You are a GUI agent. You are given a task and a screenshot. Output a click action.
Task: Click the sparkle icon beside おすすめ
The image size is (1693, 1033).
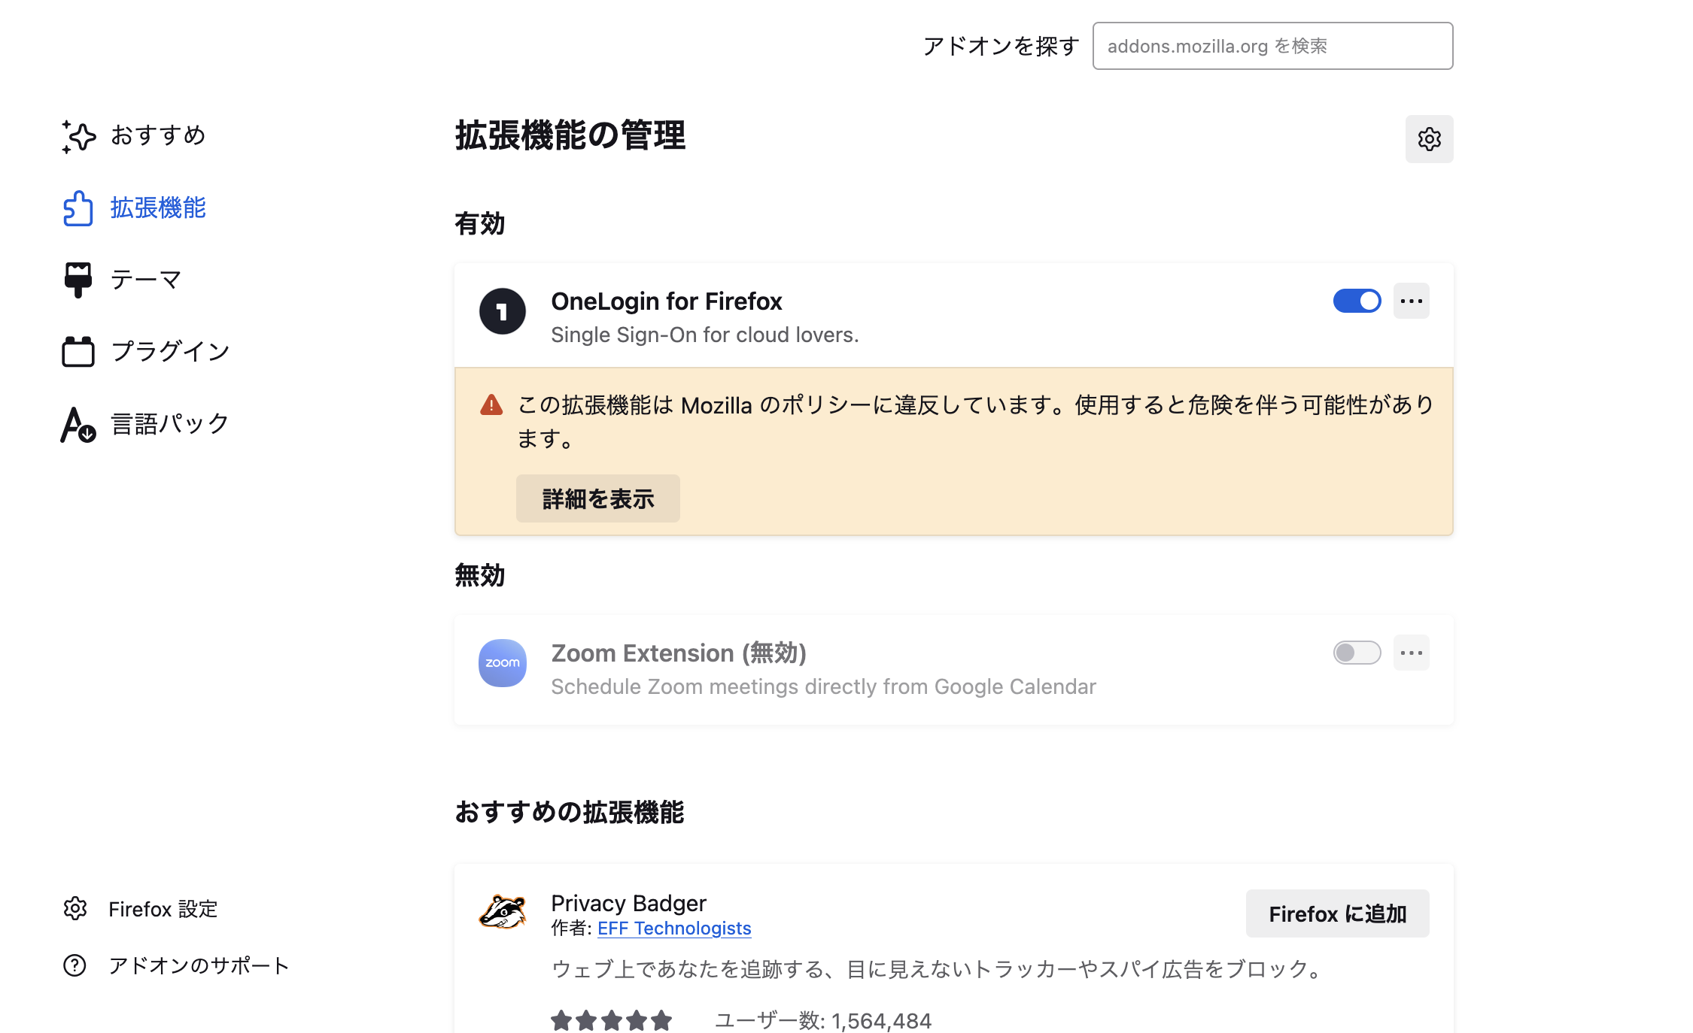[78, 136]
